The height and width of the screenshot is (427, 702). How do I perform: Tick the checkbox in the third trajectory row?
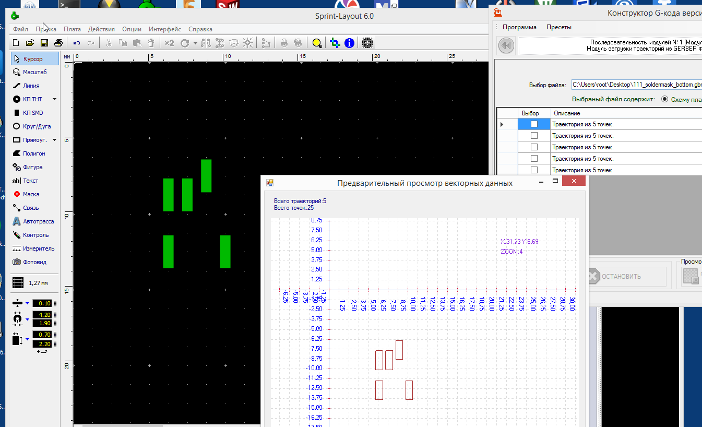tap(534, 147)
